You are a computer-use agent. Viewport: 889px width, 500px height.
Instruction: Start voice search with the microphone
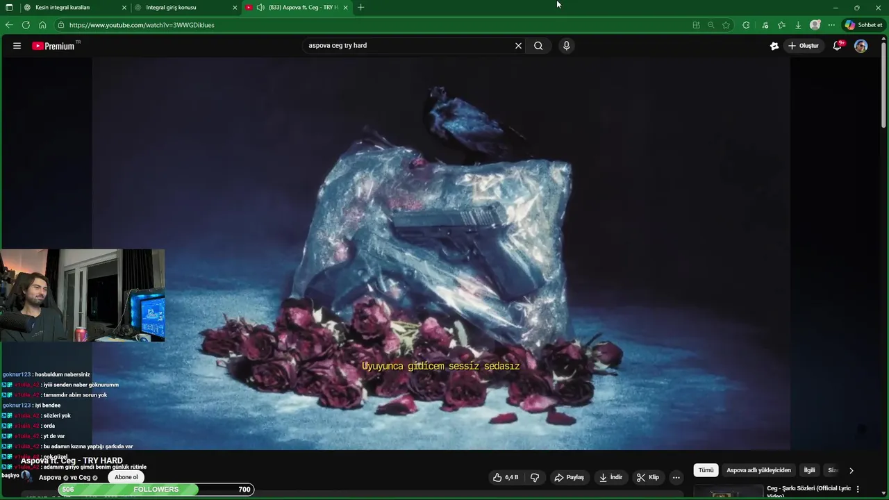(567, 46)
